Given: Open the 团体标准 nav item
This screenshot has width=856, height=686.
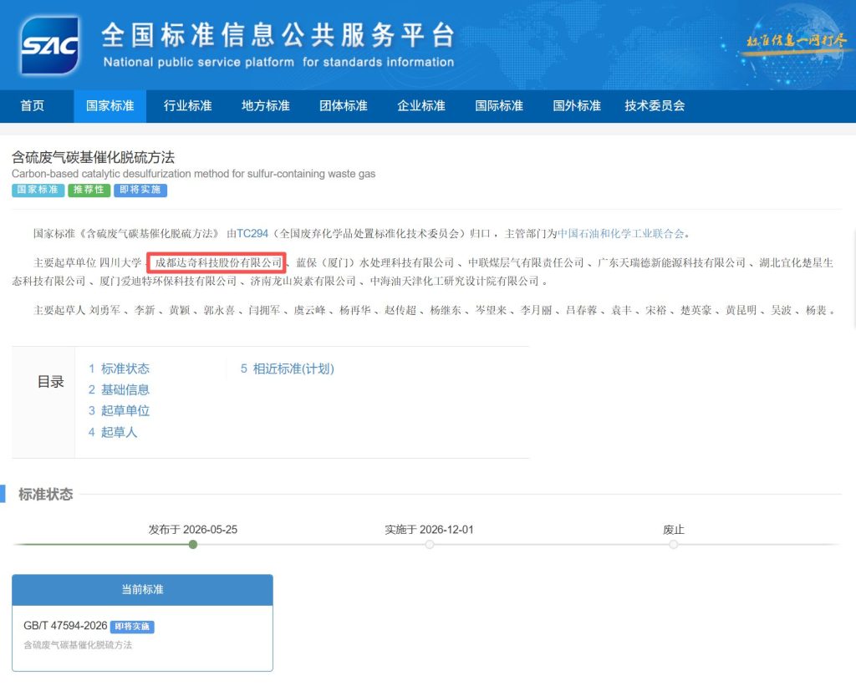Looking at the screenshot, I should (344, 106).
